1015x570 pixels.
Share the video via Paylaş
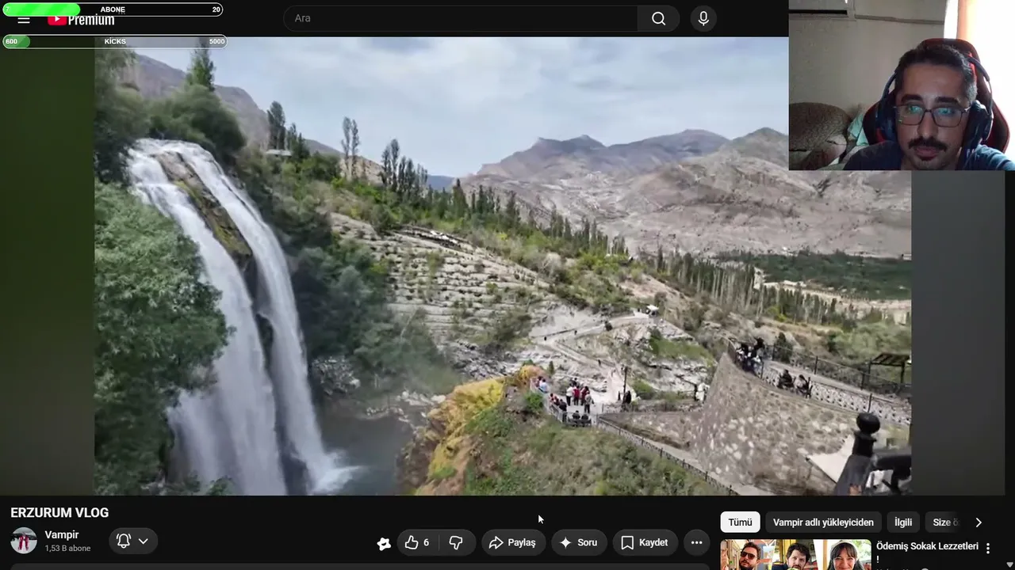click(513, 542)
